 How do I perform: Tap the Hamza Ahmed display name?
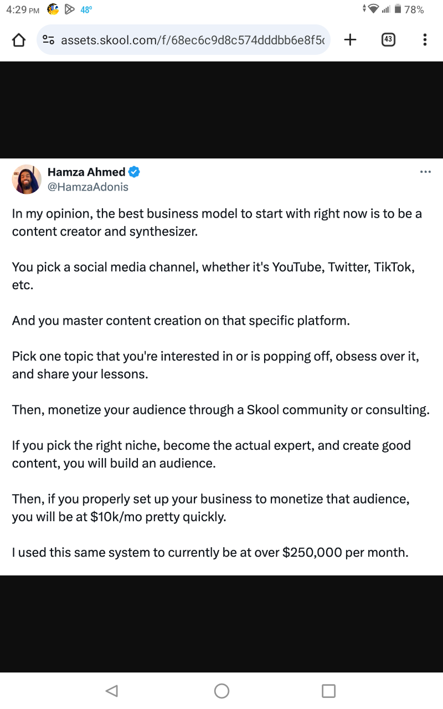(86, 172)
